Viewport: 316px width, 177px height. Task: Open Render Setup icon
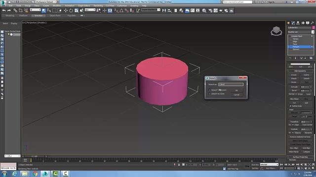(x=210, y=10)
